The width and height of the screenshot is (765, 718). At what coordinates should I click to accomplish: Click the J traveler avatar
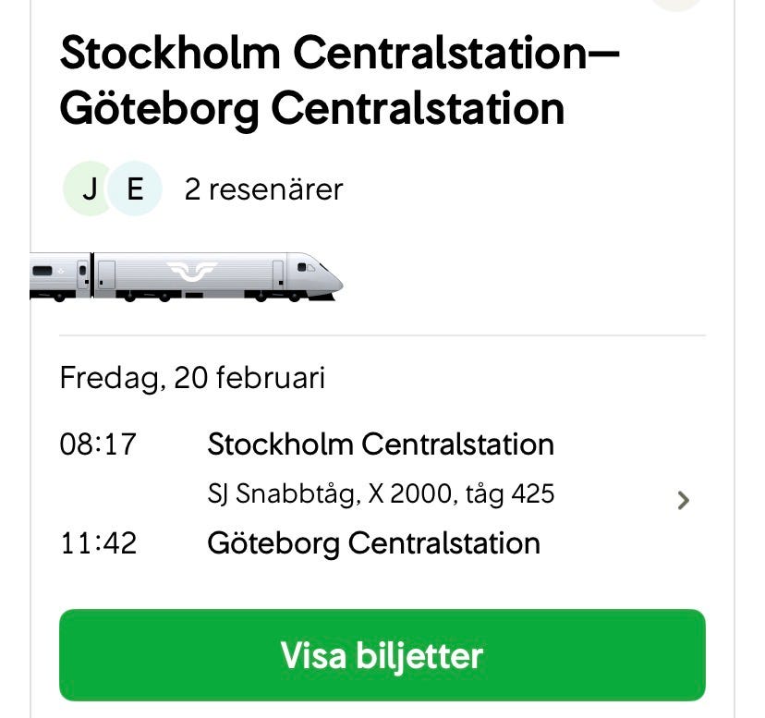tap(90, 189)
